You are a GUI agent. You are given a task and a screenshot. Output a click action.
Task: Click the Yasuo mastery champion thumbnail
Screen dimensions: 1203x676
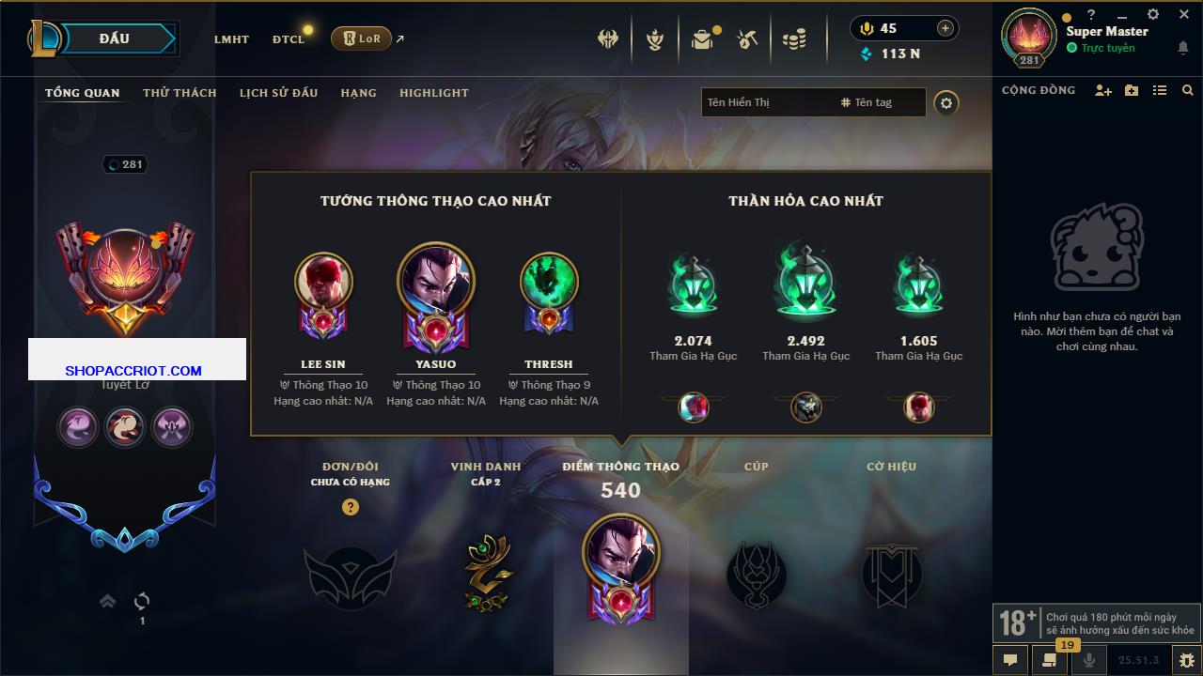tap(436, 281)
